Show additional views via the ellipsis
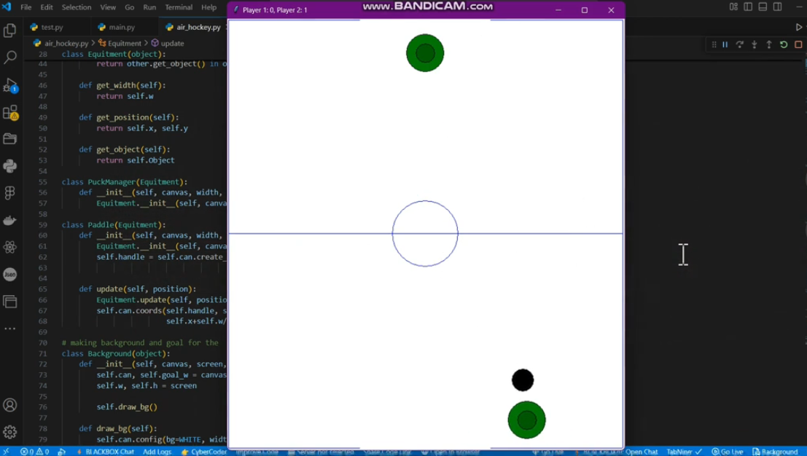This screenshot has height=456, width=807. (10, 329)
